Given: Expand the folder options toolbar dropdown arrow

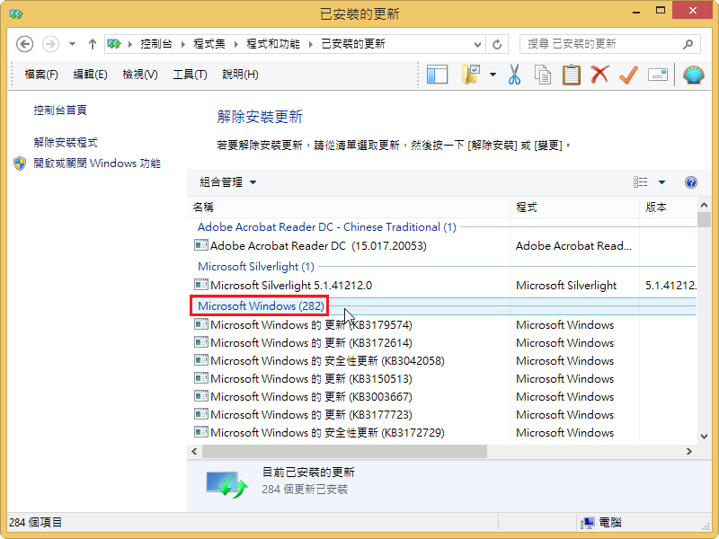Looking at the screenshot, I should click(493, 75).
